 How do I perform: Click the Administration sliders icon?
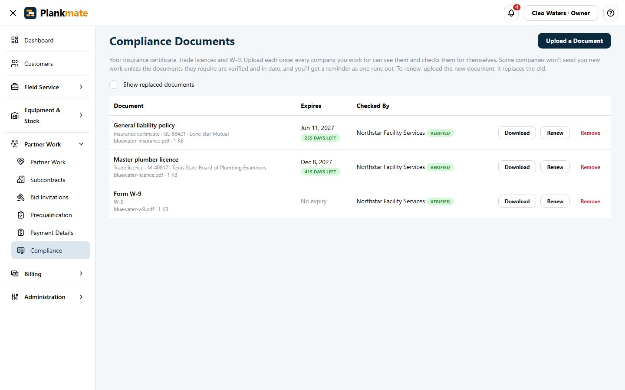[15, 297]
